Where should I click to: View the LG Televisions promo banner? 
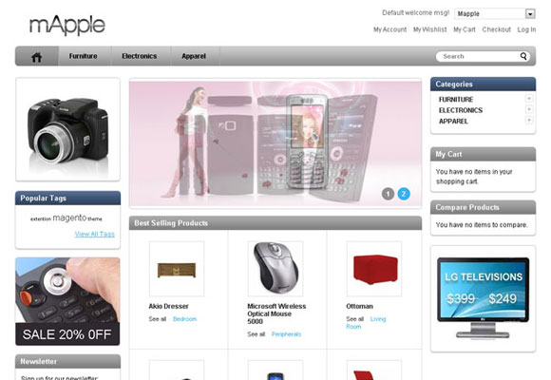[x=483, y=298]
